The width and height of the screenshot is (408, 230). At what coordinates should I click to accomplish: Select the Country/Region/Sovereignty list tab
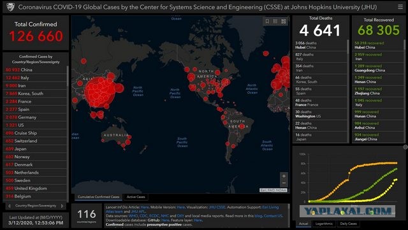[x=36, y=206]
